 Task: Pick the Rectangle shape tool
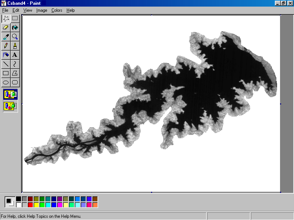[x=6, y=73]
